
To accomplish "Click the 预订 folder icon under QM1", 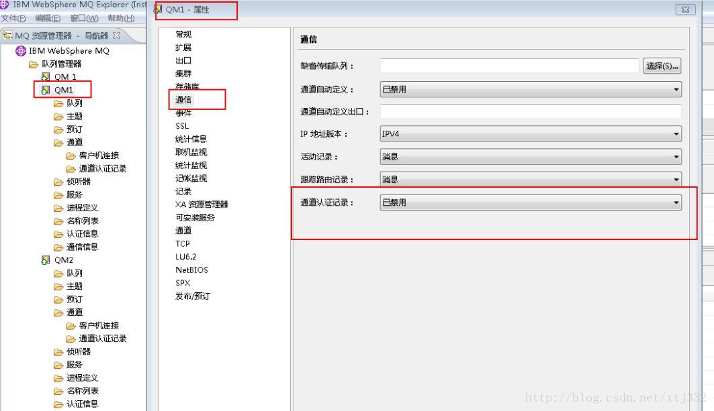I will tap(58, 129).
